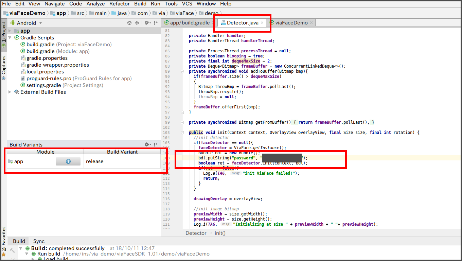Click the hammer build icon in Build panel
Viewport: 462px width, 261px height.
pos(12,250)
